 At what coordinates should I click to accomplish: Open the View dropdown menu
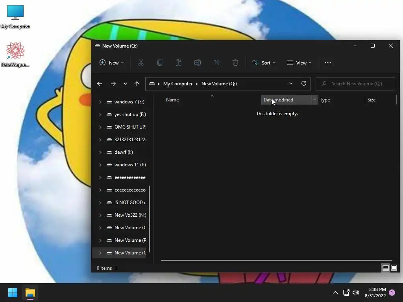pyautogui.click(x=299, y=63)
